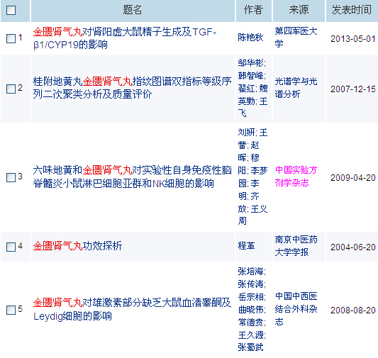The height and width of the screenshot is (358, 378).
Task: Enable the checkbox for result row 5
Action: (11, 310)
